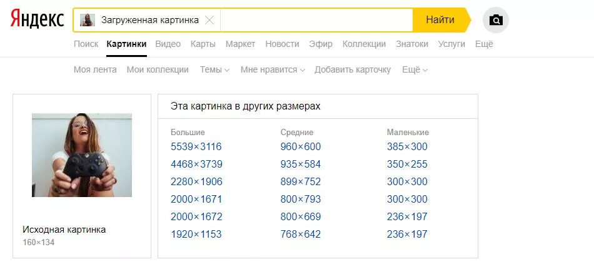Click Эта картинка в других размерах heading
Viewport: 594px width, 279px height.
pos(246,106)
